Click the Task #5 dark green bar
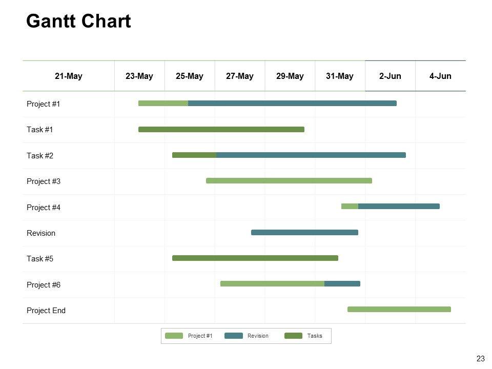Screen dimensions: 492x369 pyautogui.click(x=255, y=258)
